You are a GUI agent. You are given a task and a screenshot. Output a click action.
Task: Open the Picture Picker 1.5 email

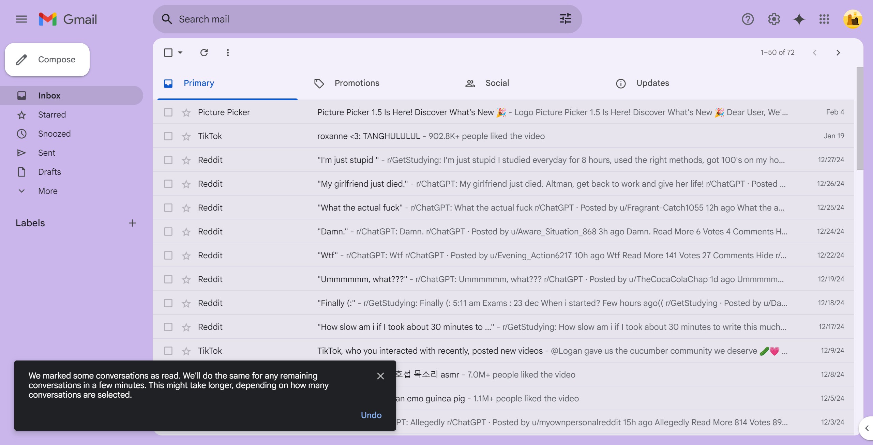[x=503, y=112]
